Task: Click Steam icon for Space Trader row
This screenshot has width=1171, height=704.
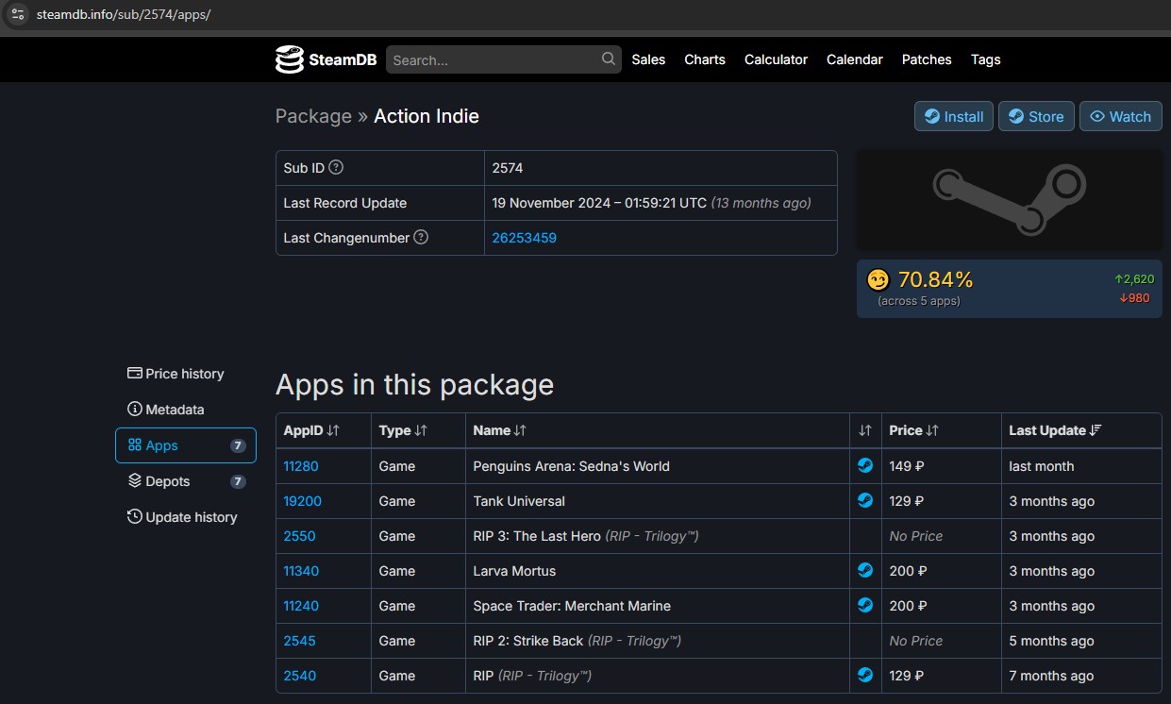Action: (864, 606)
